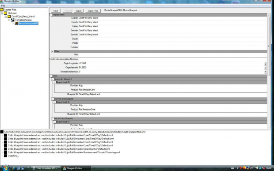Collapse Blueprint set ID under Summer sky blueprint
The height and width of the screenshot is (171, 274).
pyautogui.click(x=54, y=102)
